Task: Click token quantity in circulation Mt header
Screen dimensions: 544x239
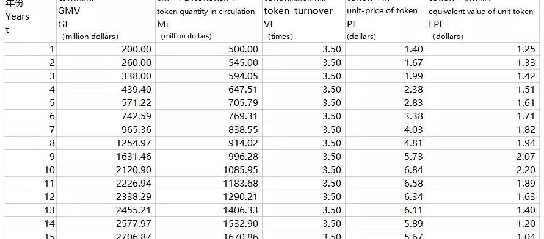Action: pos(209,21)
